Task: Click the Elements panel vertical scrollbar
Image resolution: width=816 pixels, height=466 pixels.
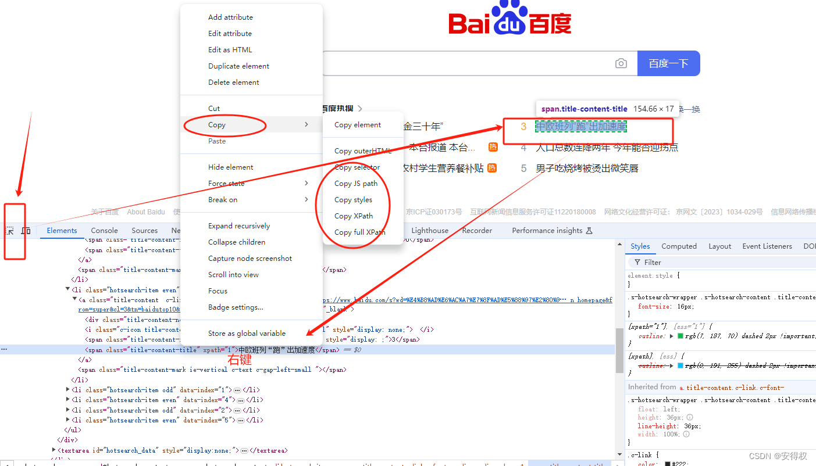Action: pos(620,351)
